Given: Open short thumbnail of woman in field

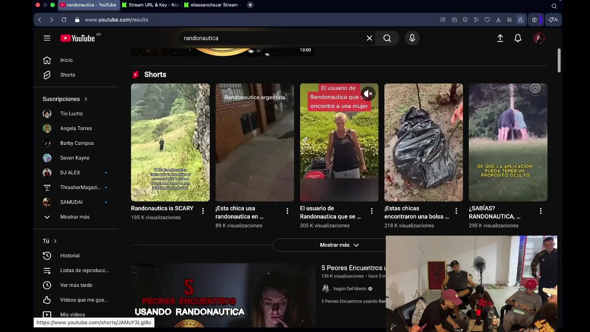Looking at the screenshot, I should (339, 142).
